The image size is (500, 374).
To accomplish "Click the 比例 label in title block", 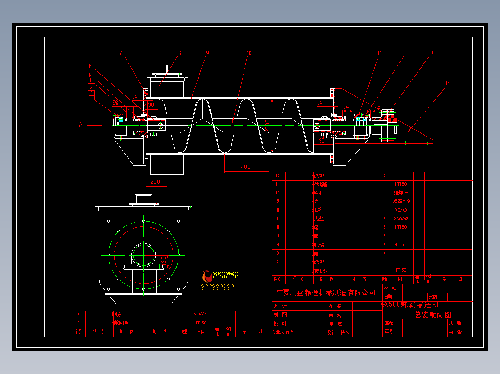I will pyautogui.click(x=433, y=297).
